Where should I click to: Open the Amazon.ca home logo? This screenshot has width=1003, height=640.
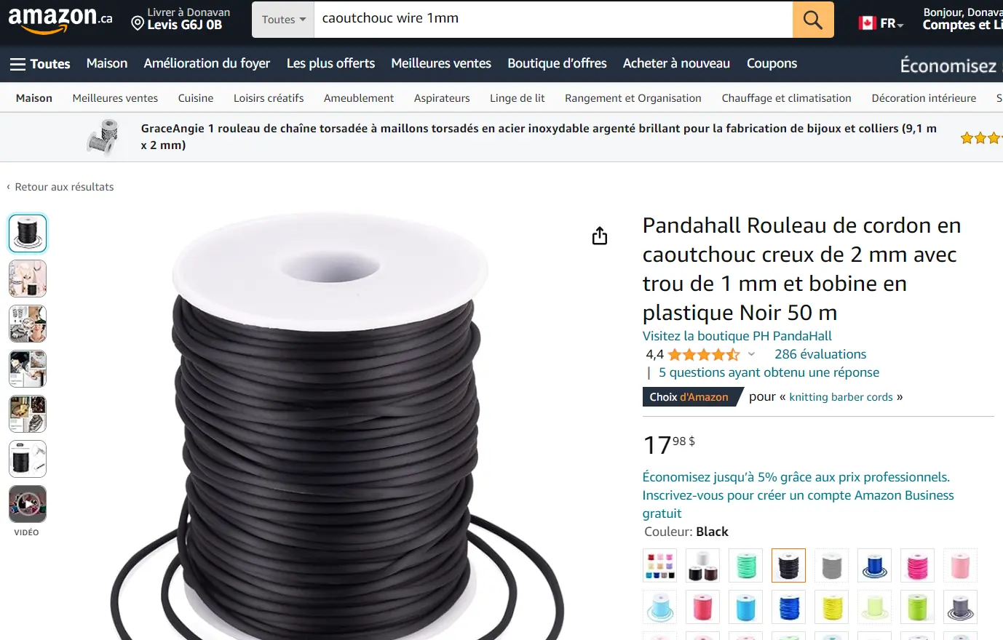[60, 20]
